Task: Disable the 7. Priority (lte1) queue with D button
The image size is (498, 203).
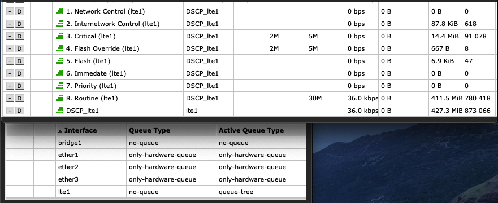Action: click(19, 86)
